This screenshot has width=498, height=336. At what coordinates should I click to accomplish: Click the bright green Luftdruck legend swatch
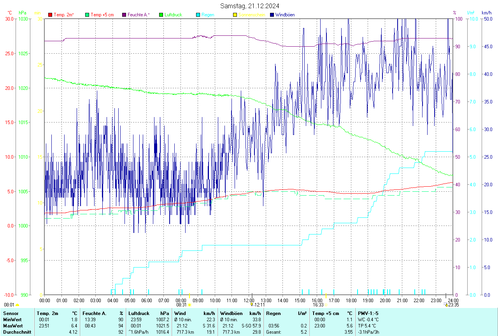[x=161, y=15]
